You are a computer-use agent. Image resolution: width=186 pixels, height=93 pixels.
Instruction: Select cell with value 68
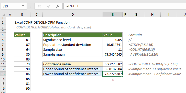click(x=22, y=79)
